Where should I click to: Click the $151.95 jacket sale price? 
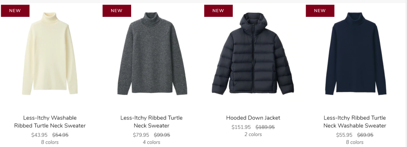[x=241, y=127]
